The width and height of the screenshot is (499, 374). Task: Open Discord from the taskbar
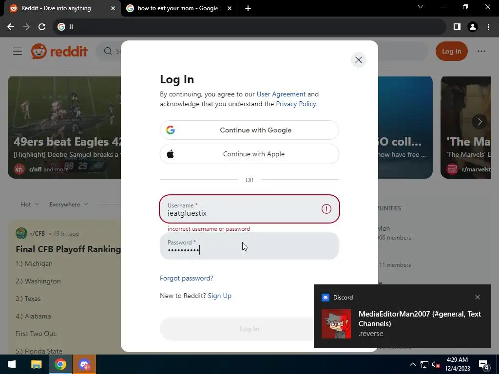tap(84, 364)
